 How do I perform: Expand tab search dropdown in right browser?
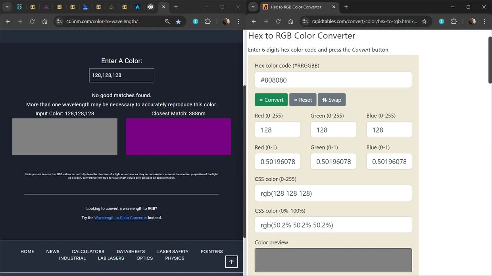[x=253, y=7]
